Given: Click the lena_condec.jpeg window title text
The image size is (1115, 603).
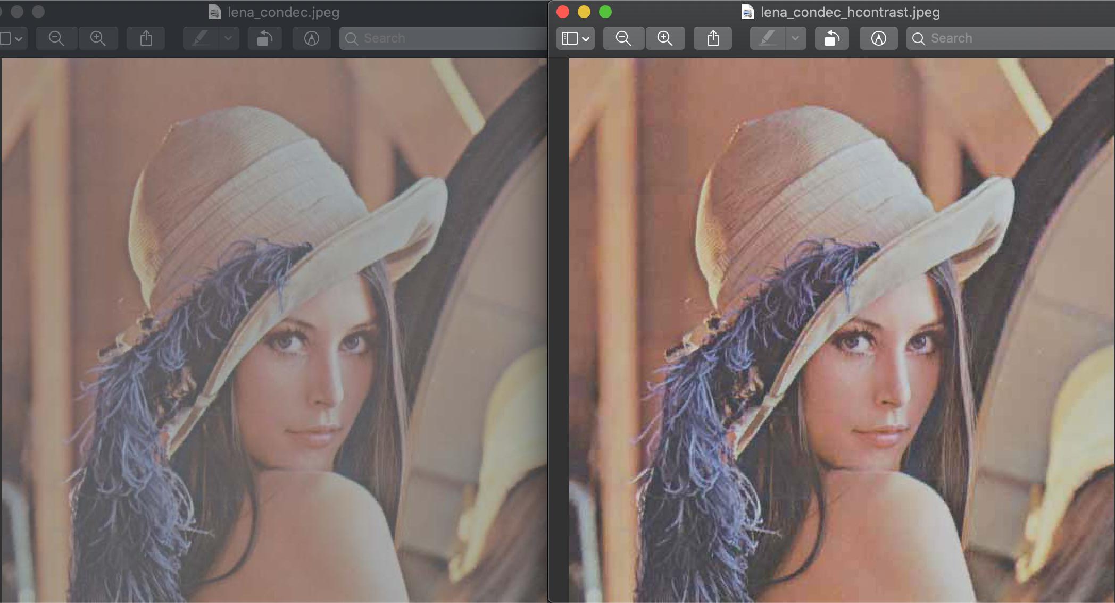Looking at the screenshot, I should (284, 12).
